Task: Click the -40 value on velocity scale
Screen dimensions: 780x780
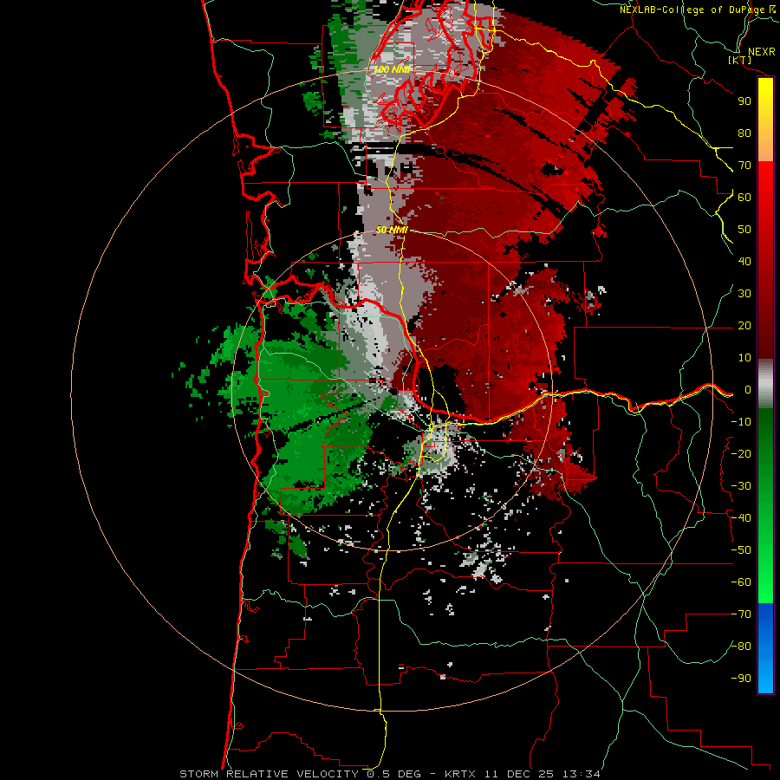Action: pos(741,518)
